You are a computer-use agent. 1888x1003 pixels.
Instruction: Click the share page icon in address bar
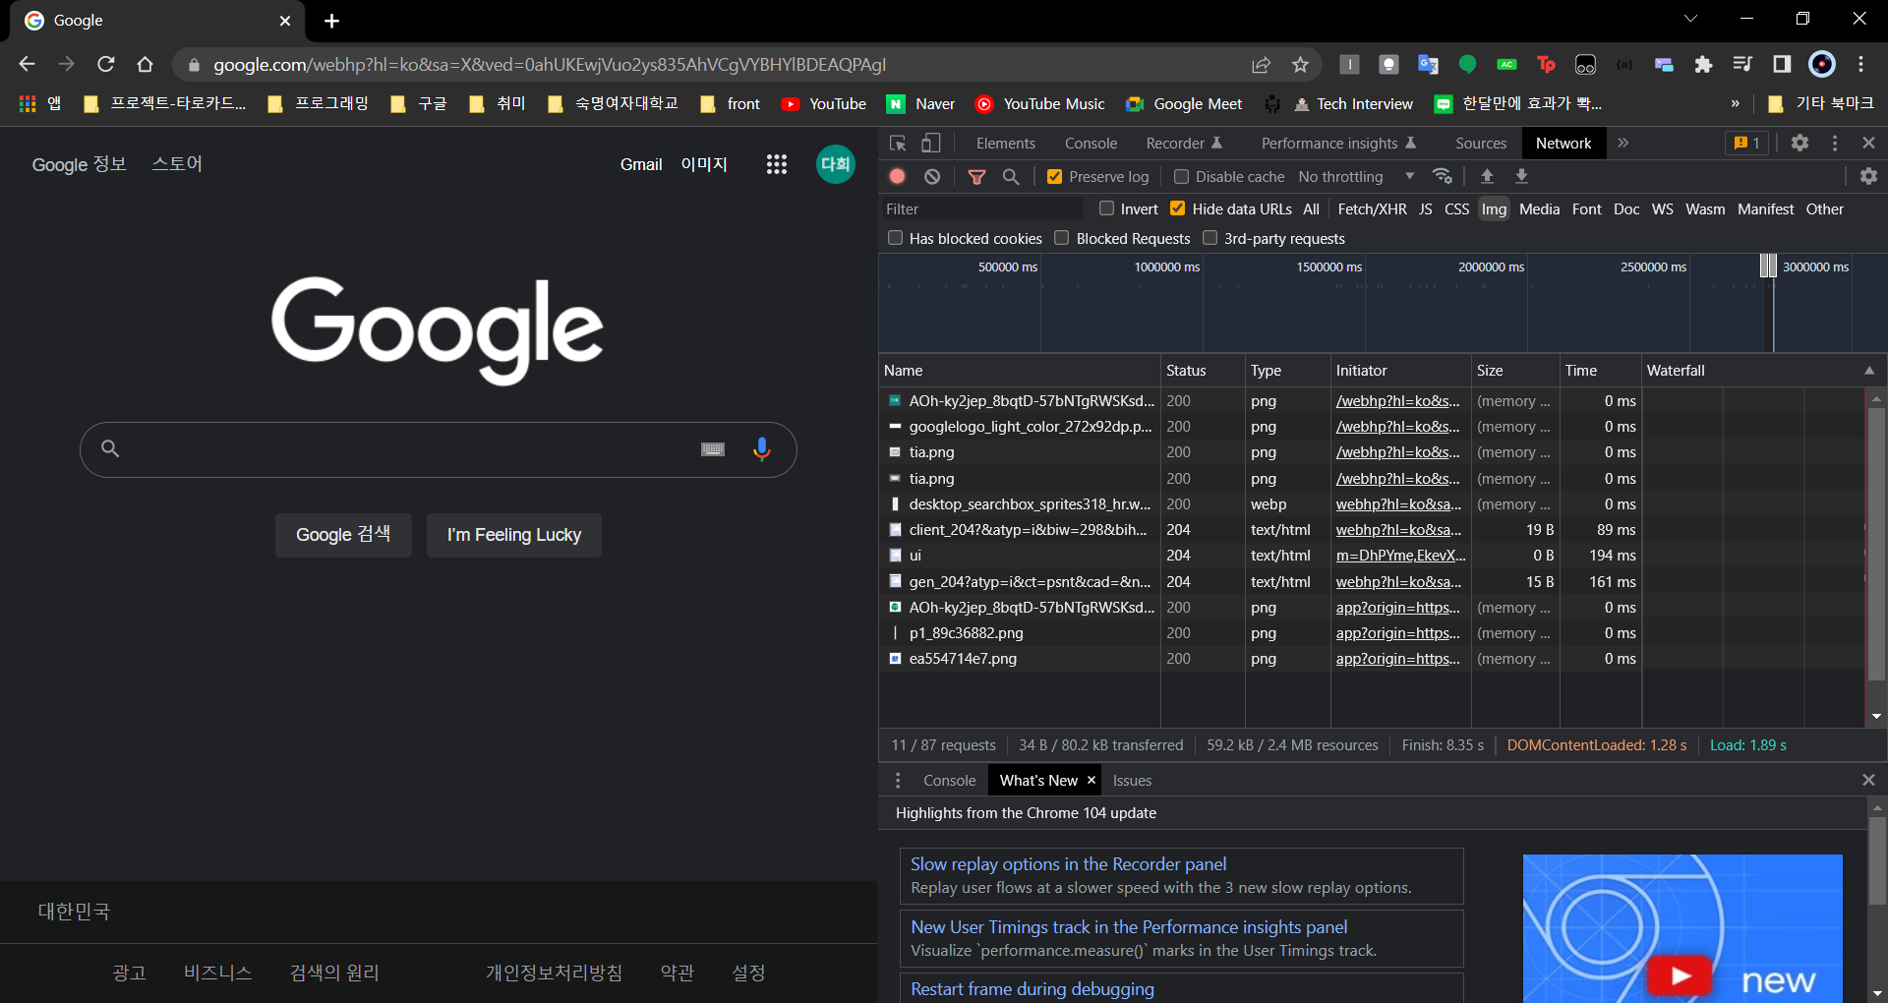pyautogui.click(x=1261, y=65)
